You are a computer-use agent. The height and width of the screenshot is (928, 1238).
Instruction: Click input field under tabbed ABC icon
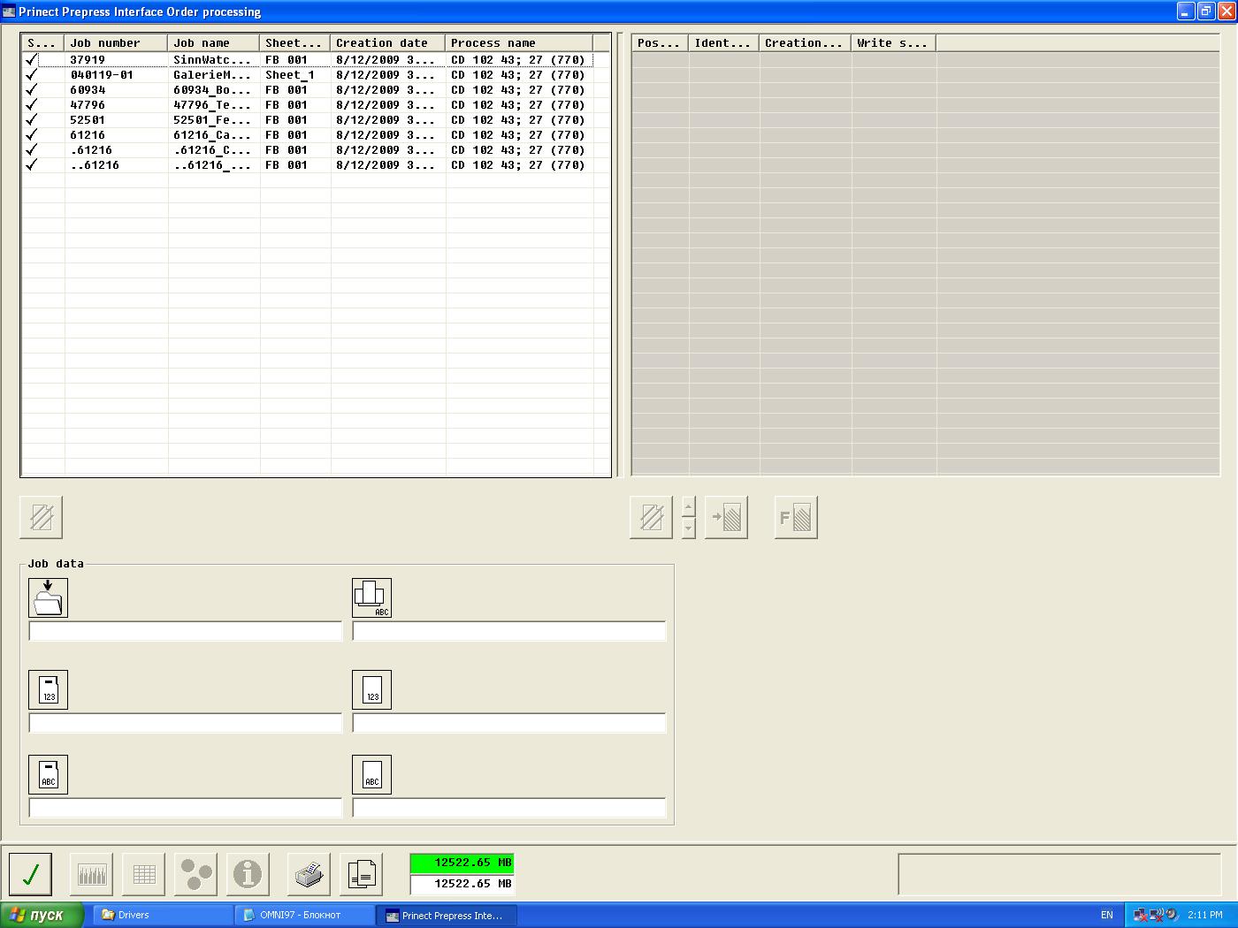pos(186,808)
